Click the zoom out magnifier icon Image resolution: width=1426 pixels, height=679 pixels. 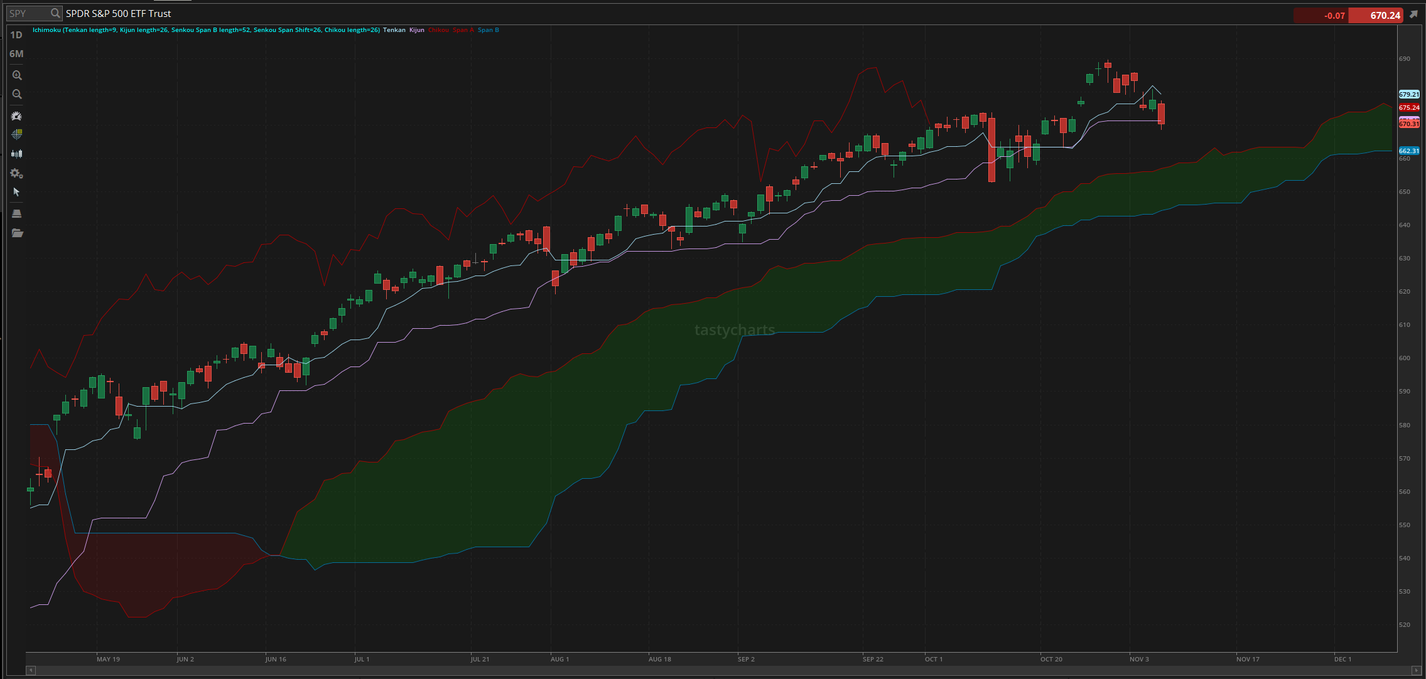(17, 94)
